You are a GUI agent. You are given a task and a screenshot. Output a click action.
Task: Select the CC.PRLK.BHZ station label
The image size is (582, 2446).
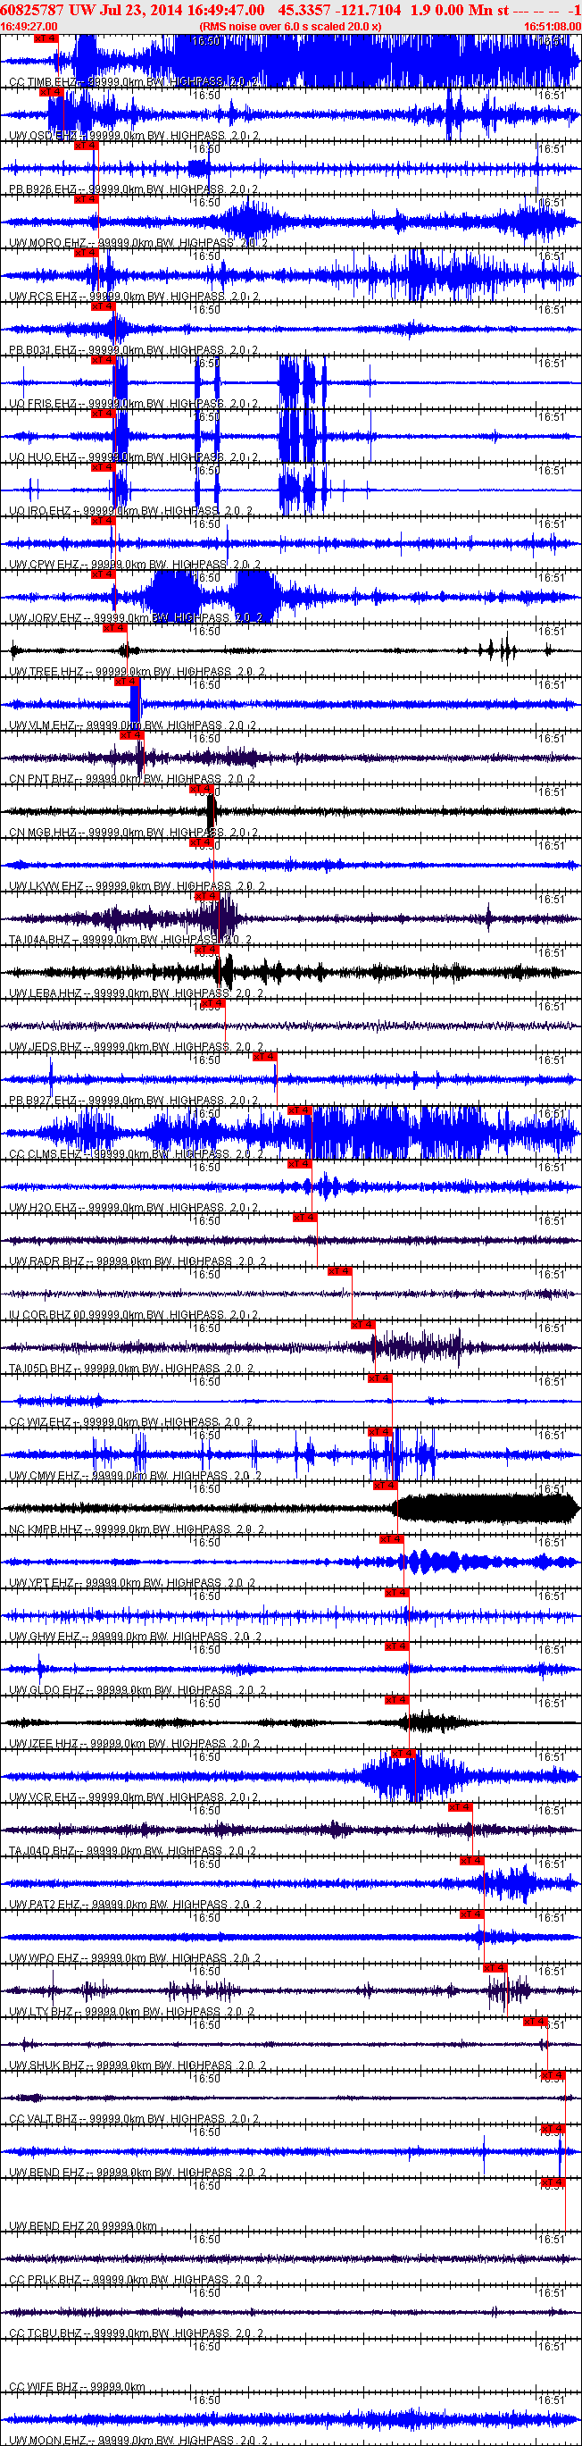(x=135, y=2280)
